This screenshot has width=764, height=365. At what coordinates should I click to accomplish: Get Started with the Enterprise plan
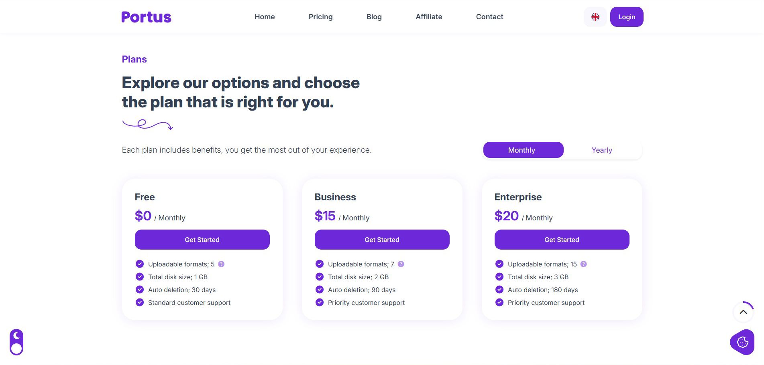point(562,240)
